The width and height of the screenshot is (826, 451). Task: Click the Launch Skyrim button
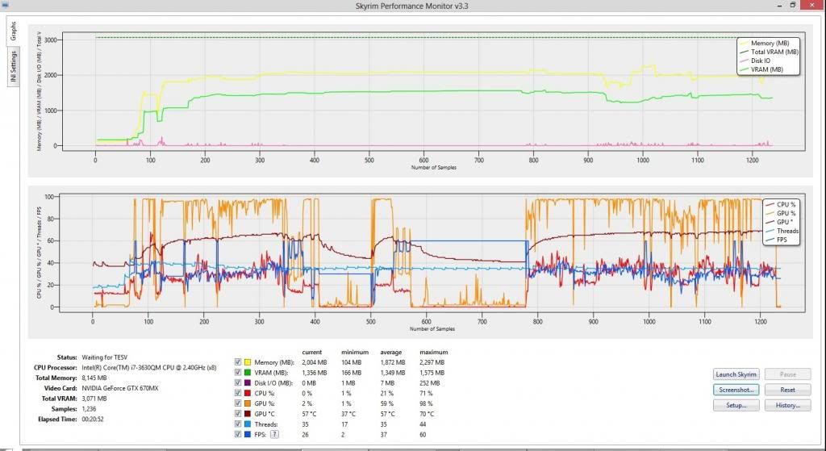pyautogui.click(x=736, y=374)
